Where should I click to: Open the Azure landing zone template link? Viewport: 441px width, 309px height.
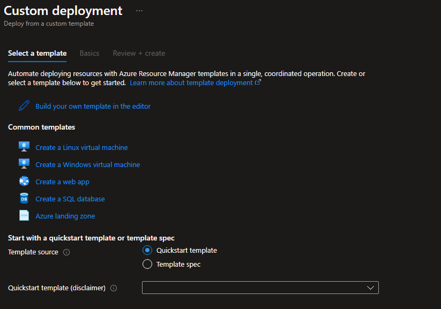pyautogui.click(x=65, y=216)
